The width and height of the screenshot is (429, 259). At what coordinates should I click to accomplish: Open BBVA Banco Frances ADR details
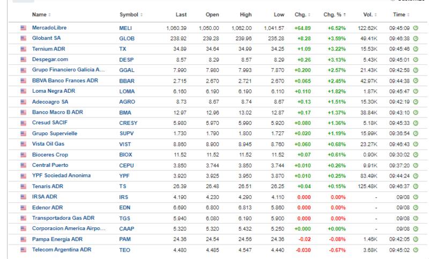click(x=65, y=81)
